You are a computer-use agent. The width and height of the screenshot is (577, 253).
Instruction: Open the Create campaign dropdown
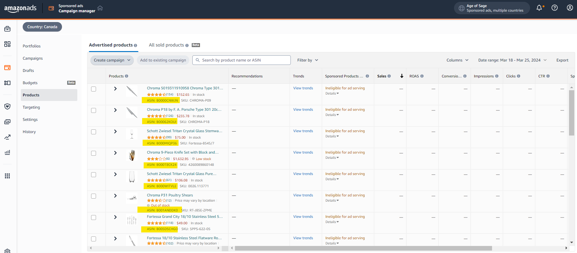[x=112, y=60]
